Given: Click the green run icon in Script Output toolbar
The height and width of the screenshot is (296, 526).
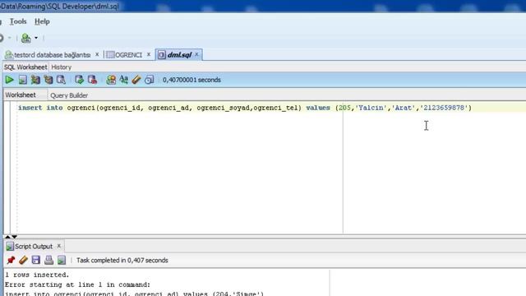Looking at the screenshot, I should [62, 260].
